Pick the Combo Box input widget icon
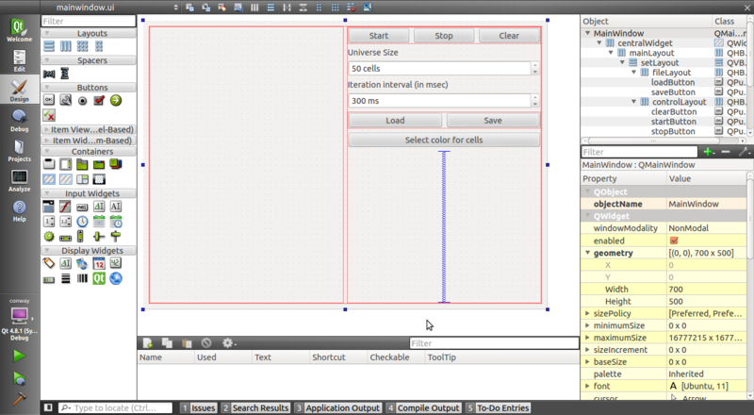This screenshot has height=415, width=754. 49,207
